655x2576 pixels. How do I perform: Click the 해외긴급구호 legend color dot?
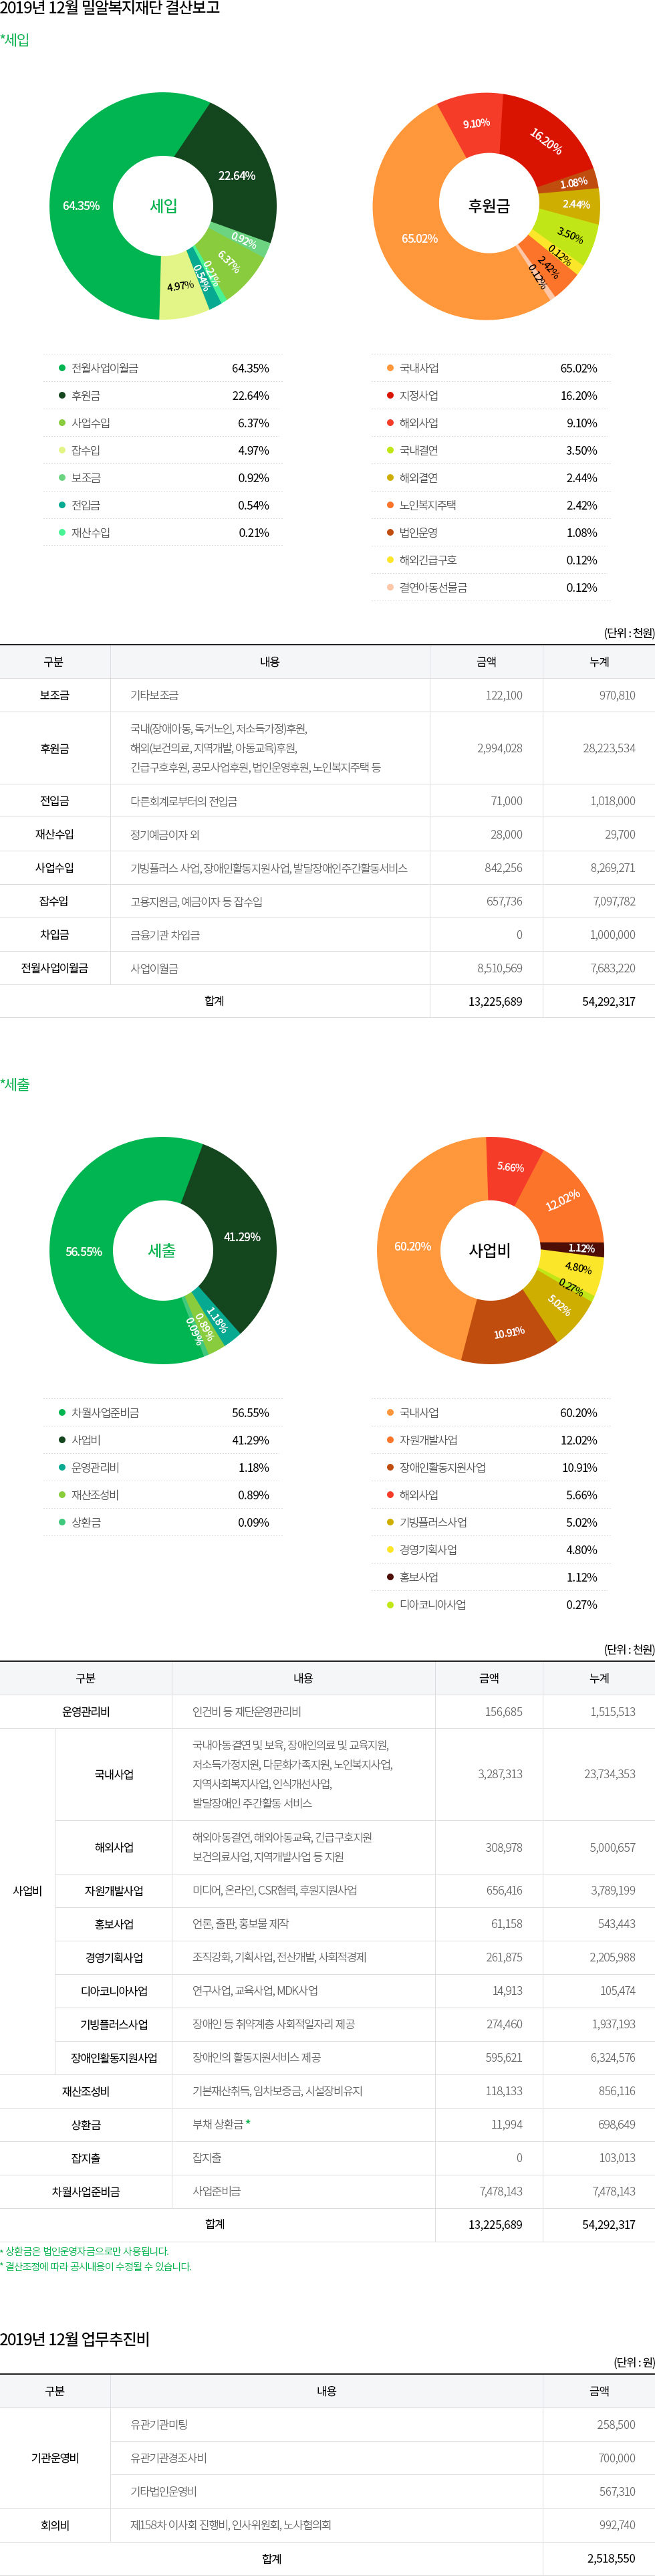pos(390,560)
